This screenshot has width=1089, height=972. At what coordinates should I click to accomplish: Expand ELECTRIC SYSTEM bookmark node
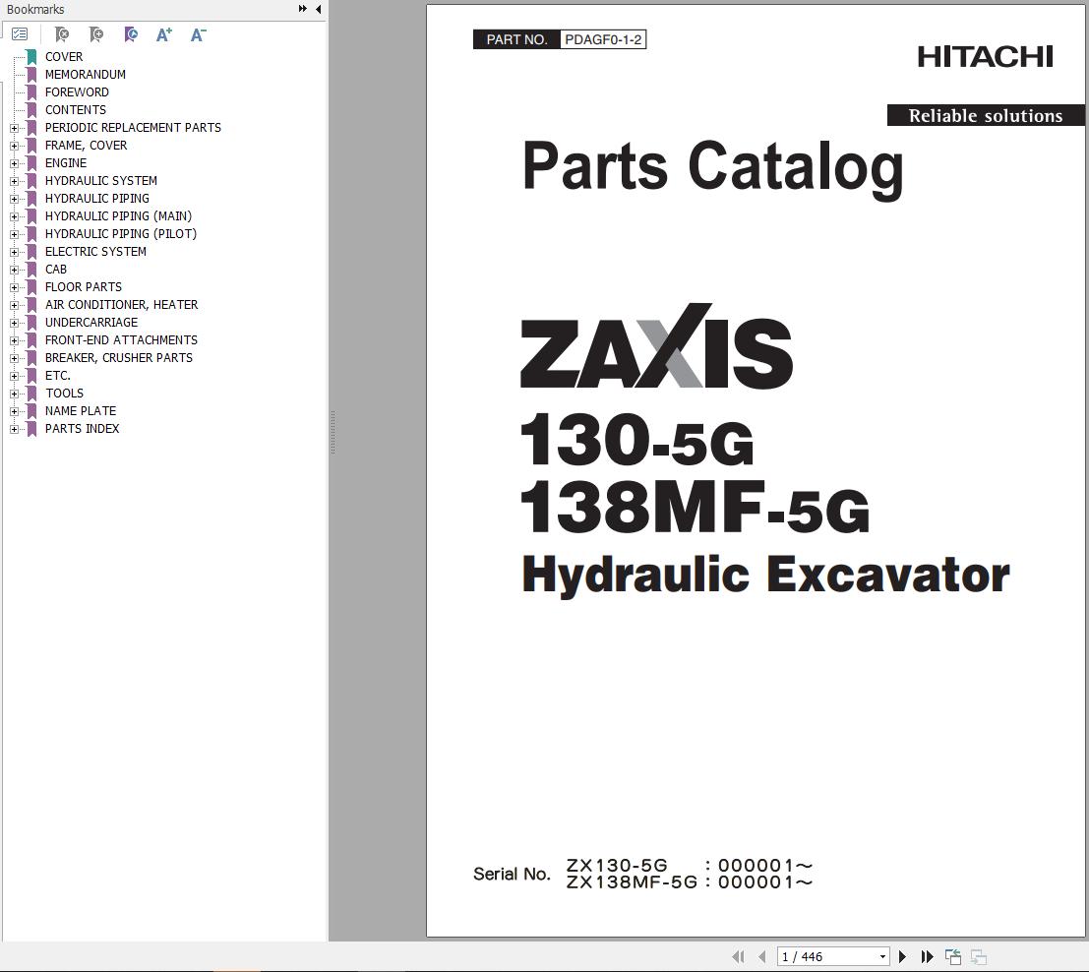click(x=14, y=252)
